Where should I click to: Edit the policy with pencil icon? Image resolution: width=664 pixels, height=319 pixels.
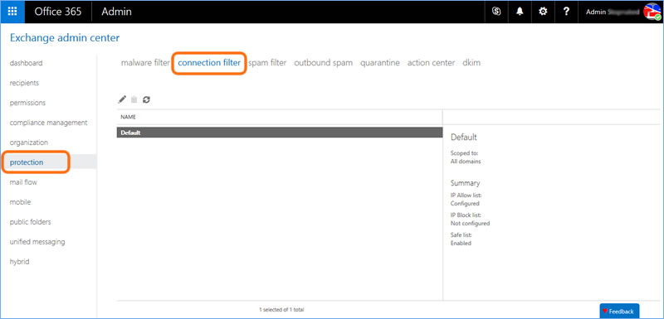coord(122,99)
